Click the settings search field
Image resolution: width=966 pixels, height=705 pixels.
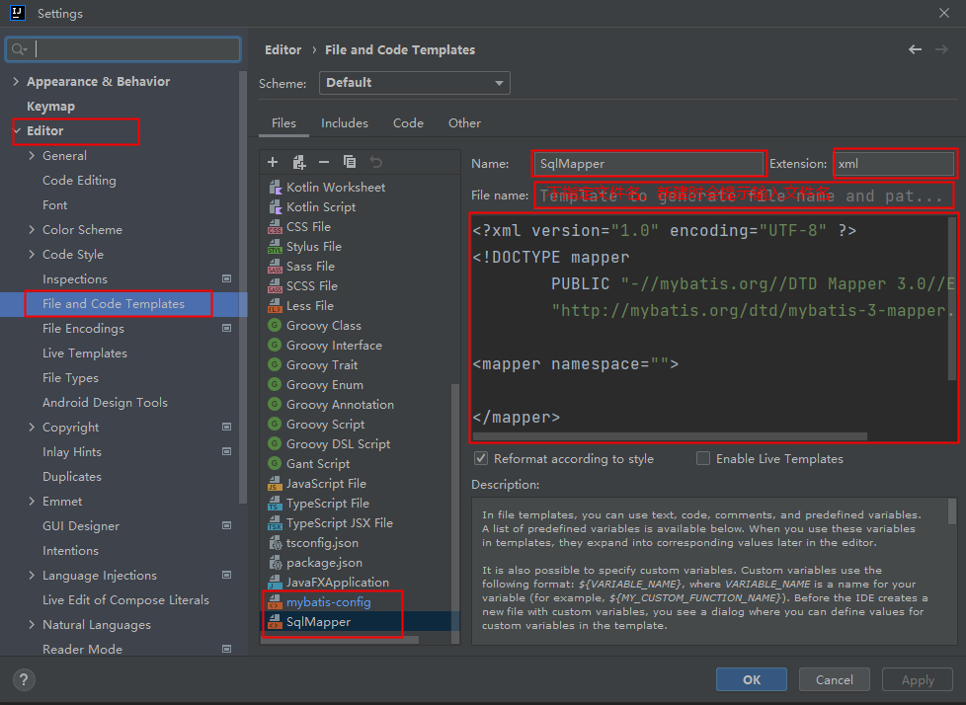[x=123, y=49]
